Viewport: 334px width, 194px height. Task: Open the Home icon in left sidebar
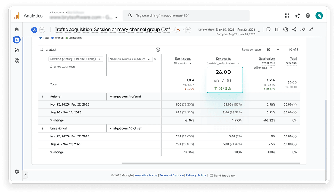point(17,30)
